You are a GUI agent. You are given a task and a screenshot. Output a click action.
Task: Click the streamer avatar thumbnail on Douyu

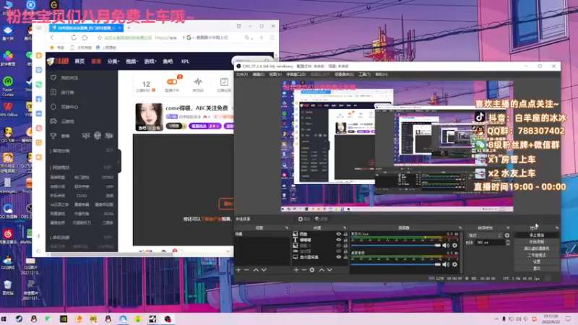pyautogui.click(x=149, y=117)
